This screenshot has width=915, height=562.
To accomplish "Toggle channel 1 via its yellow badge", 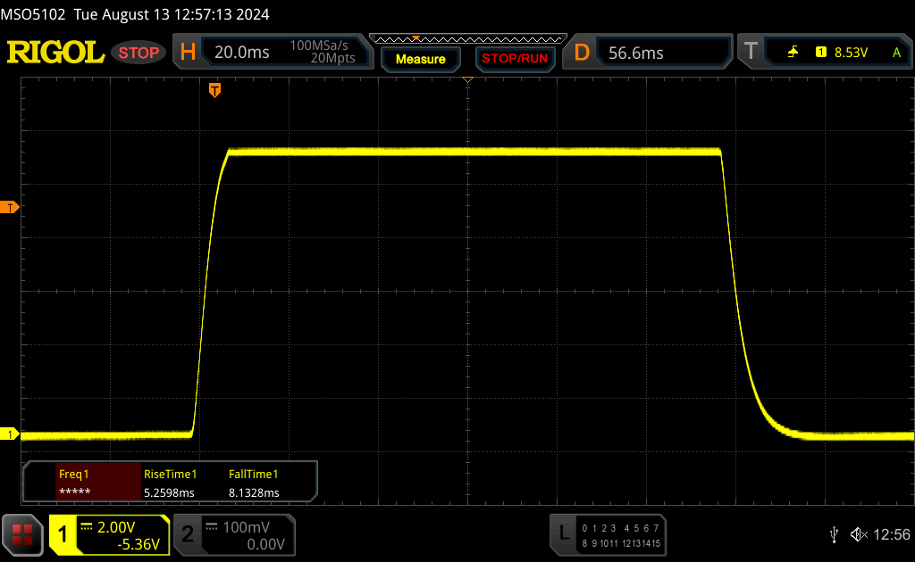I will point(63,534).
